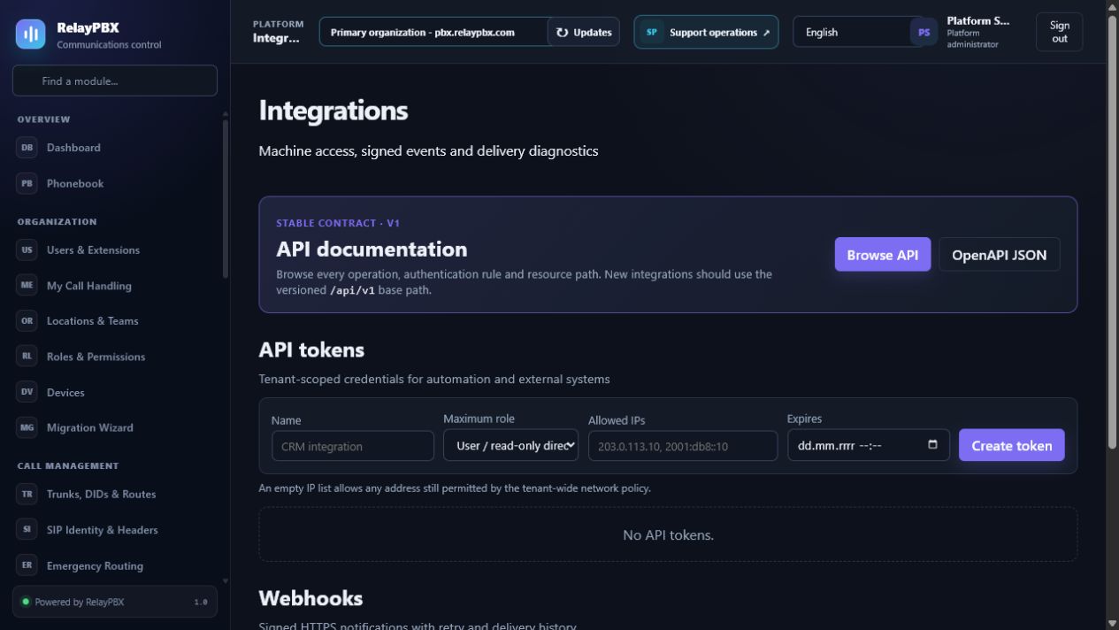
Task: Open the Devices module
Action: click(x=115, y=392)
